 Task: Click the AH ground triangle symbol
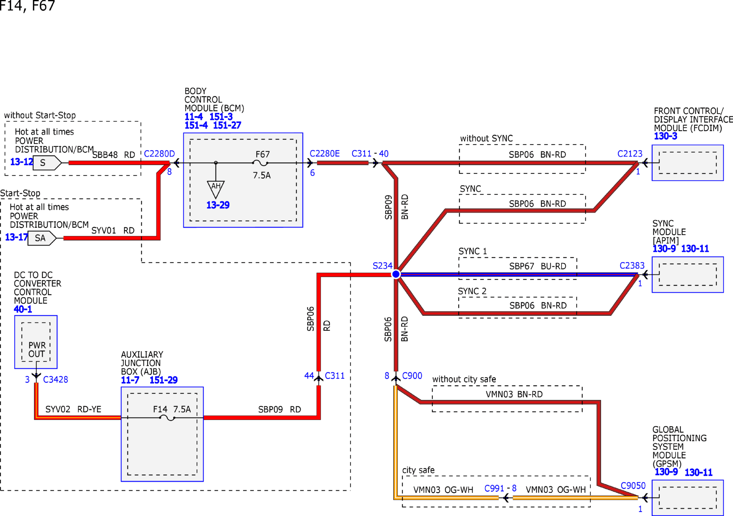coord(216,189)
